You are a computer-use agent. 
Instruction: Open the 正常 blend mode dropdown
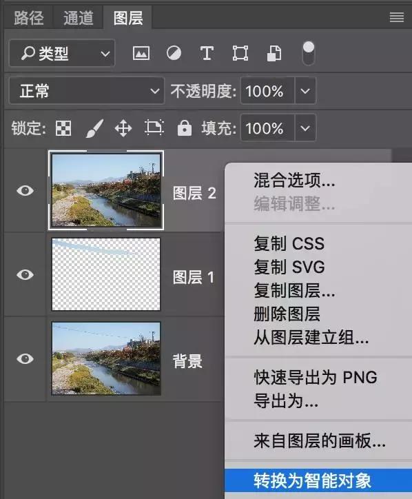[87, 91]
